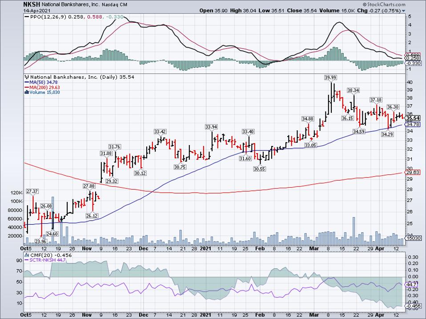Click the 31.76 price high label
Screen dimensions: 426x319
coord(114,147)
